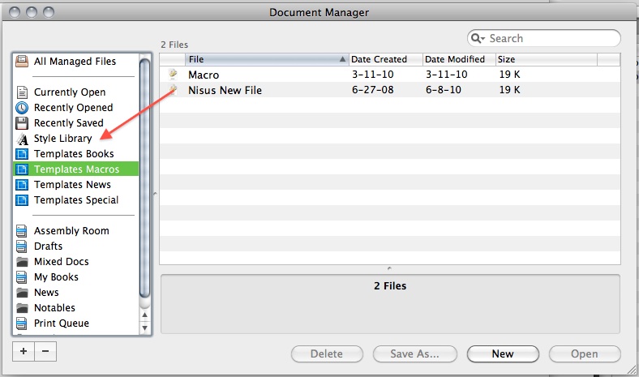Open the search magnifier options menu
This screenshot has height=377, width=639.
[x=478, y=38]
